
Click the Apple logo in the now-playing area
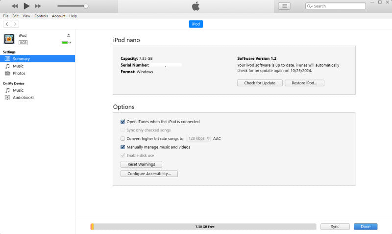[196, 6]
